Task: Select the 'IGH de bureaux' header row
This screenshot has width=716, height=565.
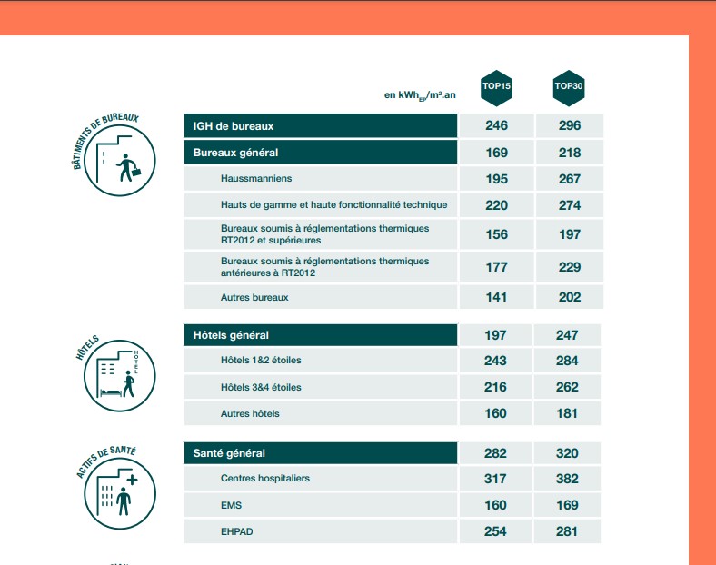Action: pos(321,126)
